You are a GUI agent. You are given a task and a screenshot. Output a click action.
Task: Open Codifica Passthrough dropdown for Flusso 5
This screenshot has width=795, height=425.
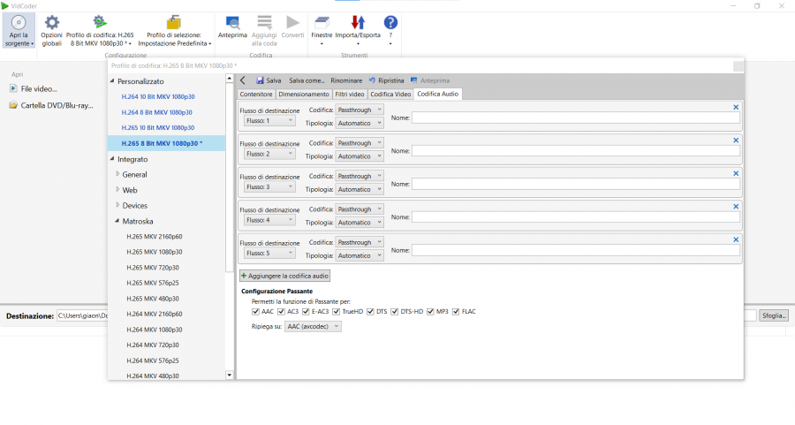[x=359, y=242]
